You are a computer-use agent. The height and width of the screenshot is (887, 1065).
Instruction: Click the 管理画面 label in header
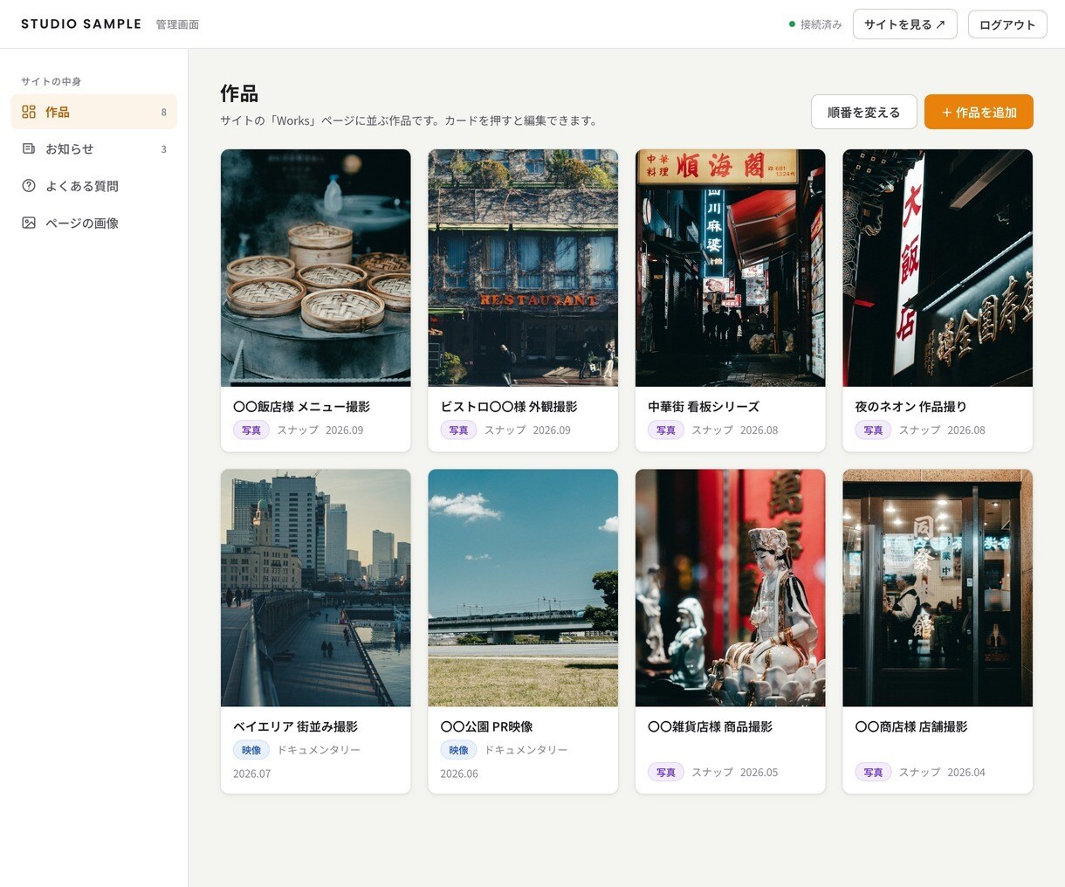click(177, 24)
